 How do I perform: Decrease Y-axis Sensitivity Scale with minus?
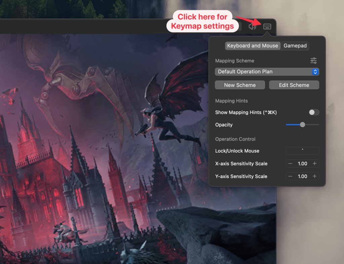click(x=291, y=176)
